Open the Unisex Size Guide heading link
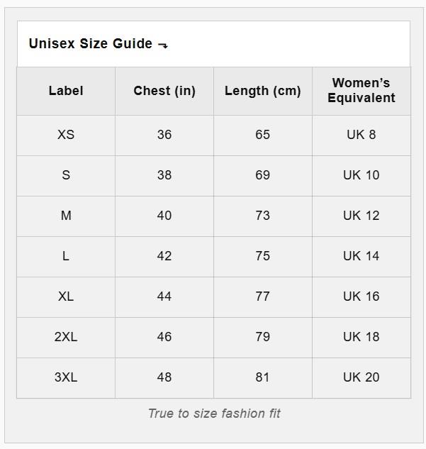The width and height of the screenshot is (426, 449). tap(91, 43)
